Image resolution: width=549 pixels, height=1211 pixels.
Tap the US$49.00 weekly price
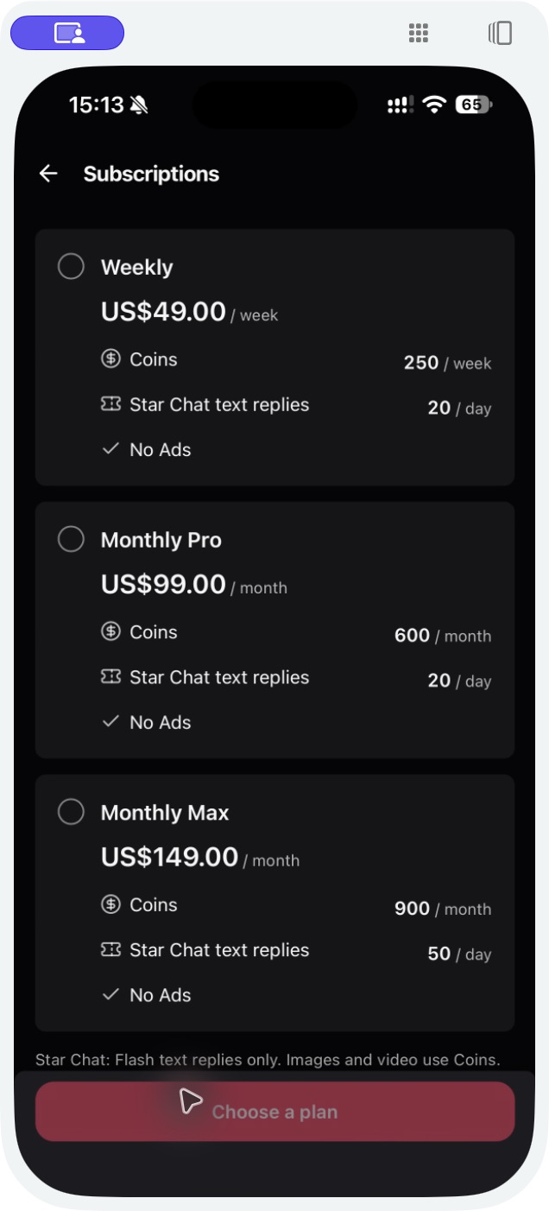[163, 312]
